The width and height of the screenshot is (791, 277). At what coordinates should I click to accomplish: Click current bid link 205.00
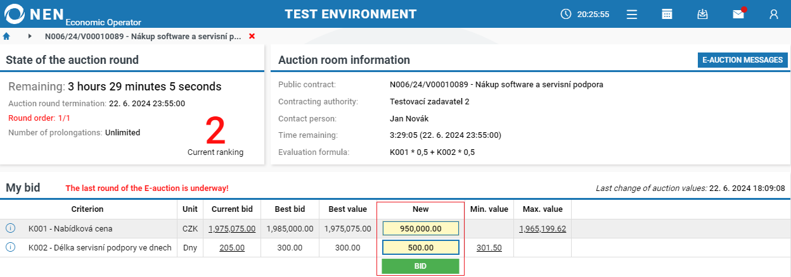click(232, 247)
